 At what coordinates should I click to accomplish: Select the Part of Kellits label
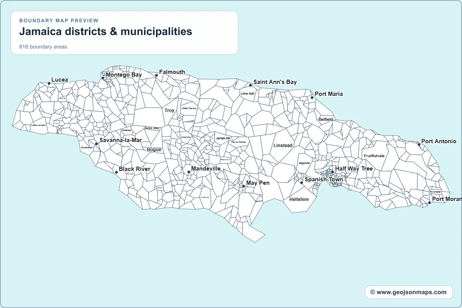tap(238, 142)
